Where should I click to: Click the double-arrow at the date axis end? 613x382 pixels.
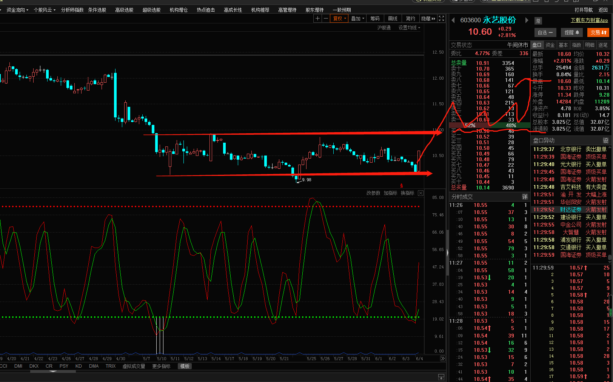tap(442, 359)
